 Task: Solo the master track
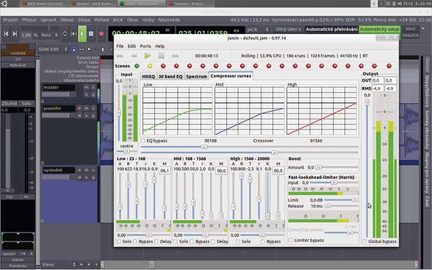pos(93,87)
